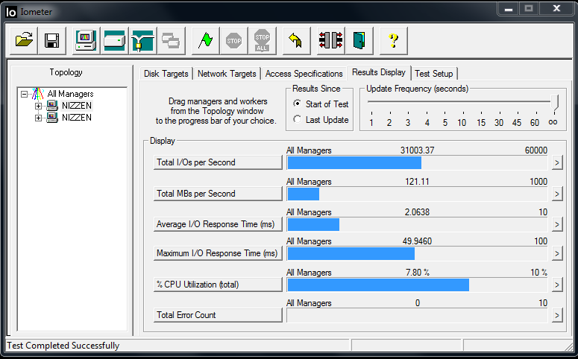
Task: Click the 49.9460 maximum response value
Action: 417,241
